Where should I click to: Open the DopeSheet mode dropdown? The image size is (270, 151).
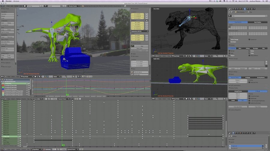[x=37, y=149]
